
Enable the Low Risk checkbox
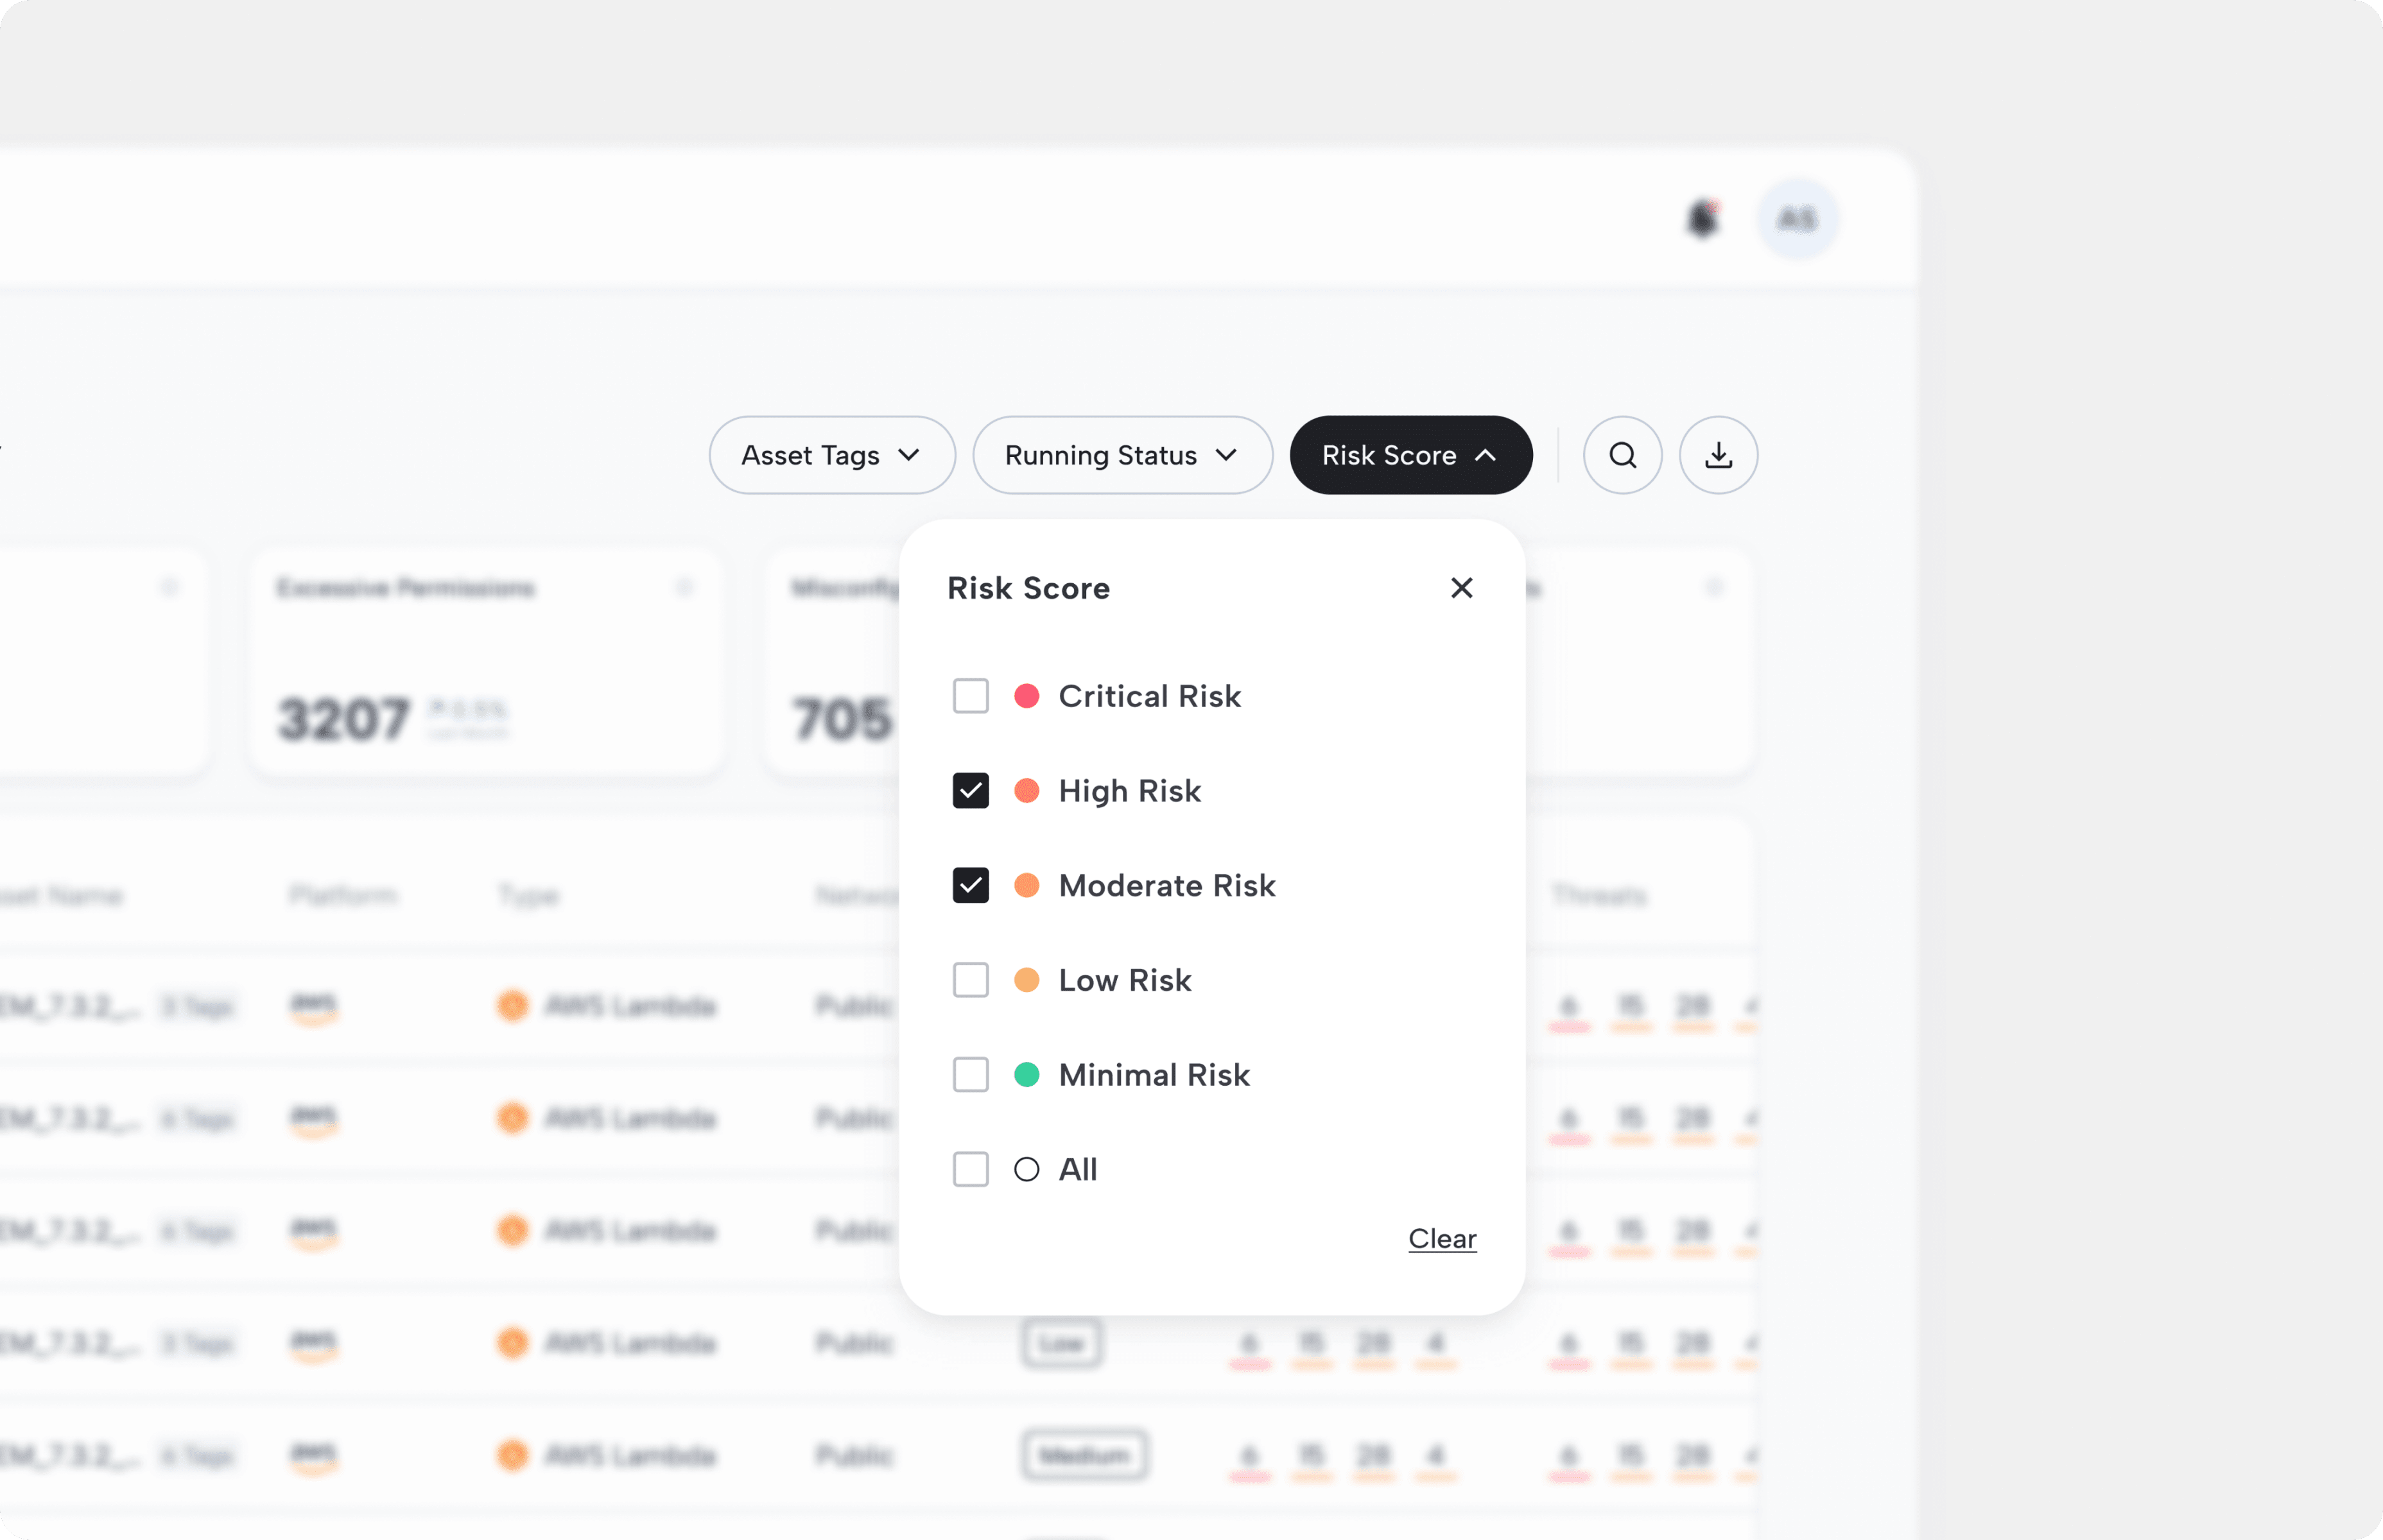coord(969,980)
